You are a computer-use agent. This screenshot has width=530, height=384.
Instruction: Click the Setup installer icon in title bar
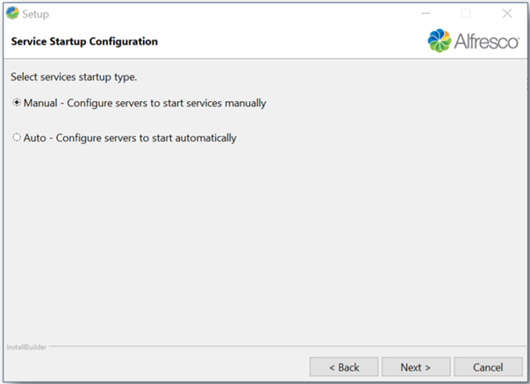pyautogui.click(x=12, y=14)
